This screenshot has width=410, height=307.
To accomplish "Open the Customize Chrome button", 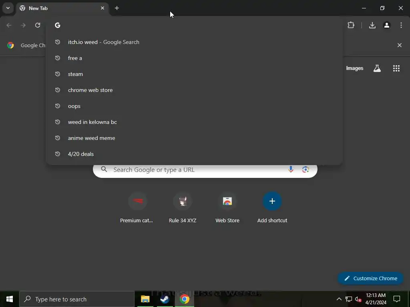I will [370, 278].
